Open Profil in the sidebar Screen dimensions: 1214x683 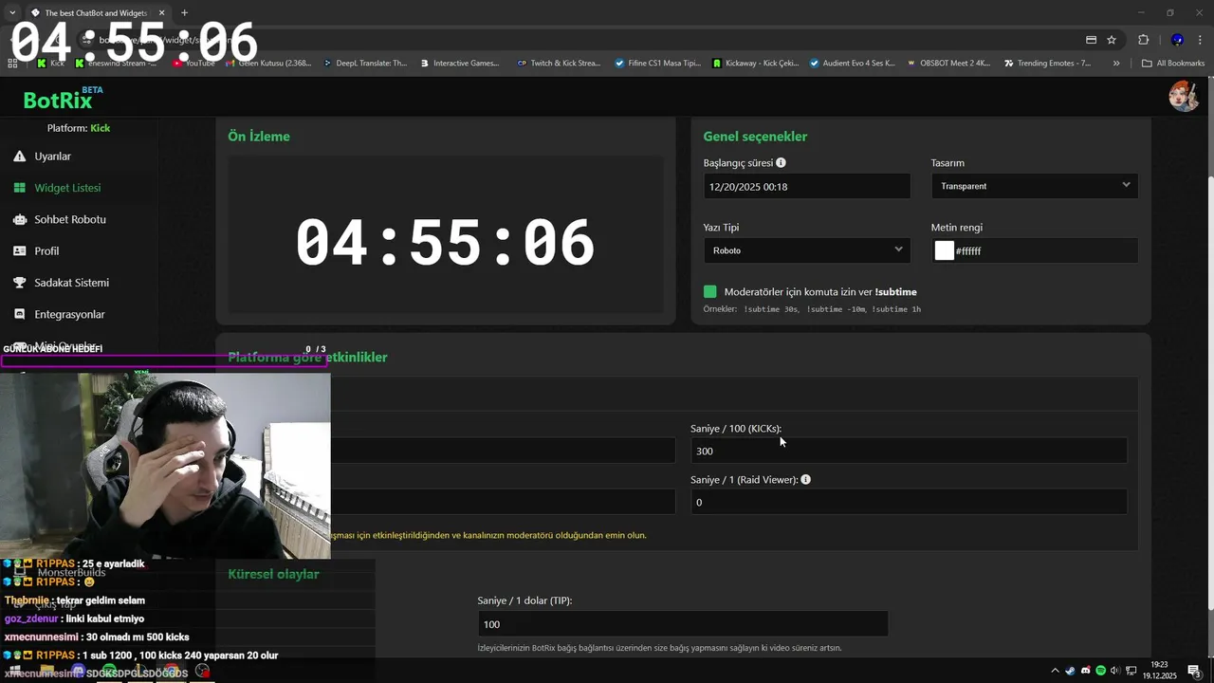46,251
